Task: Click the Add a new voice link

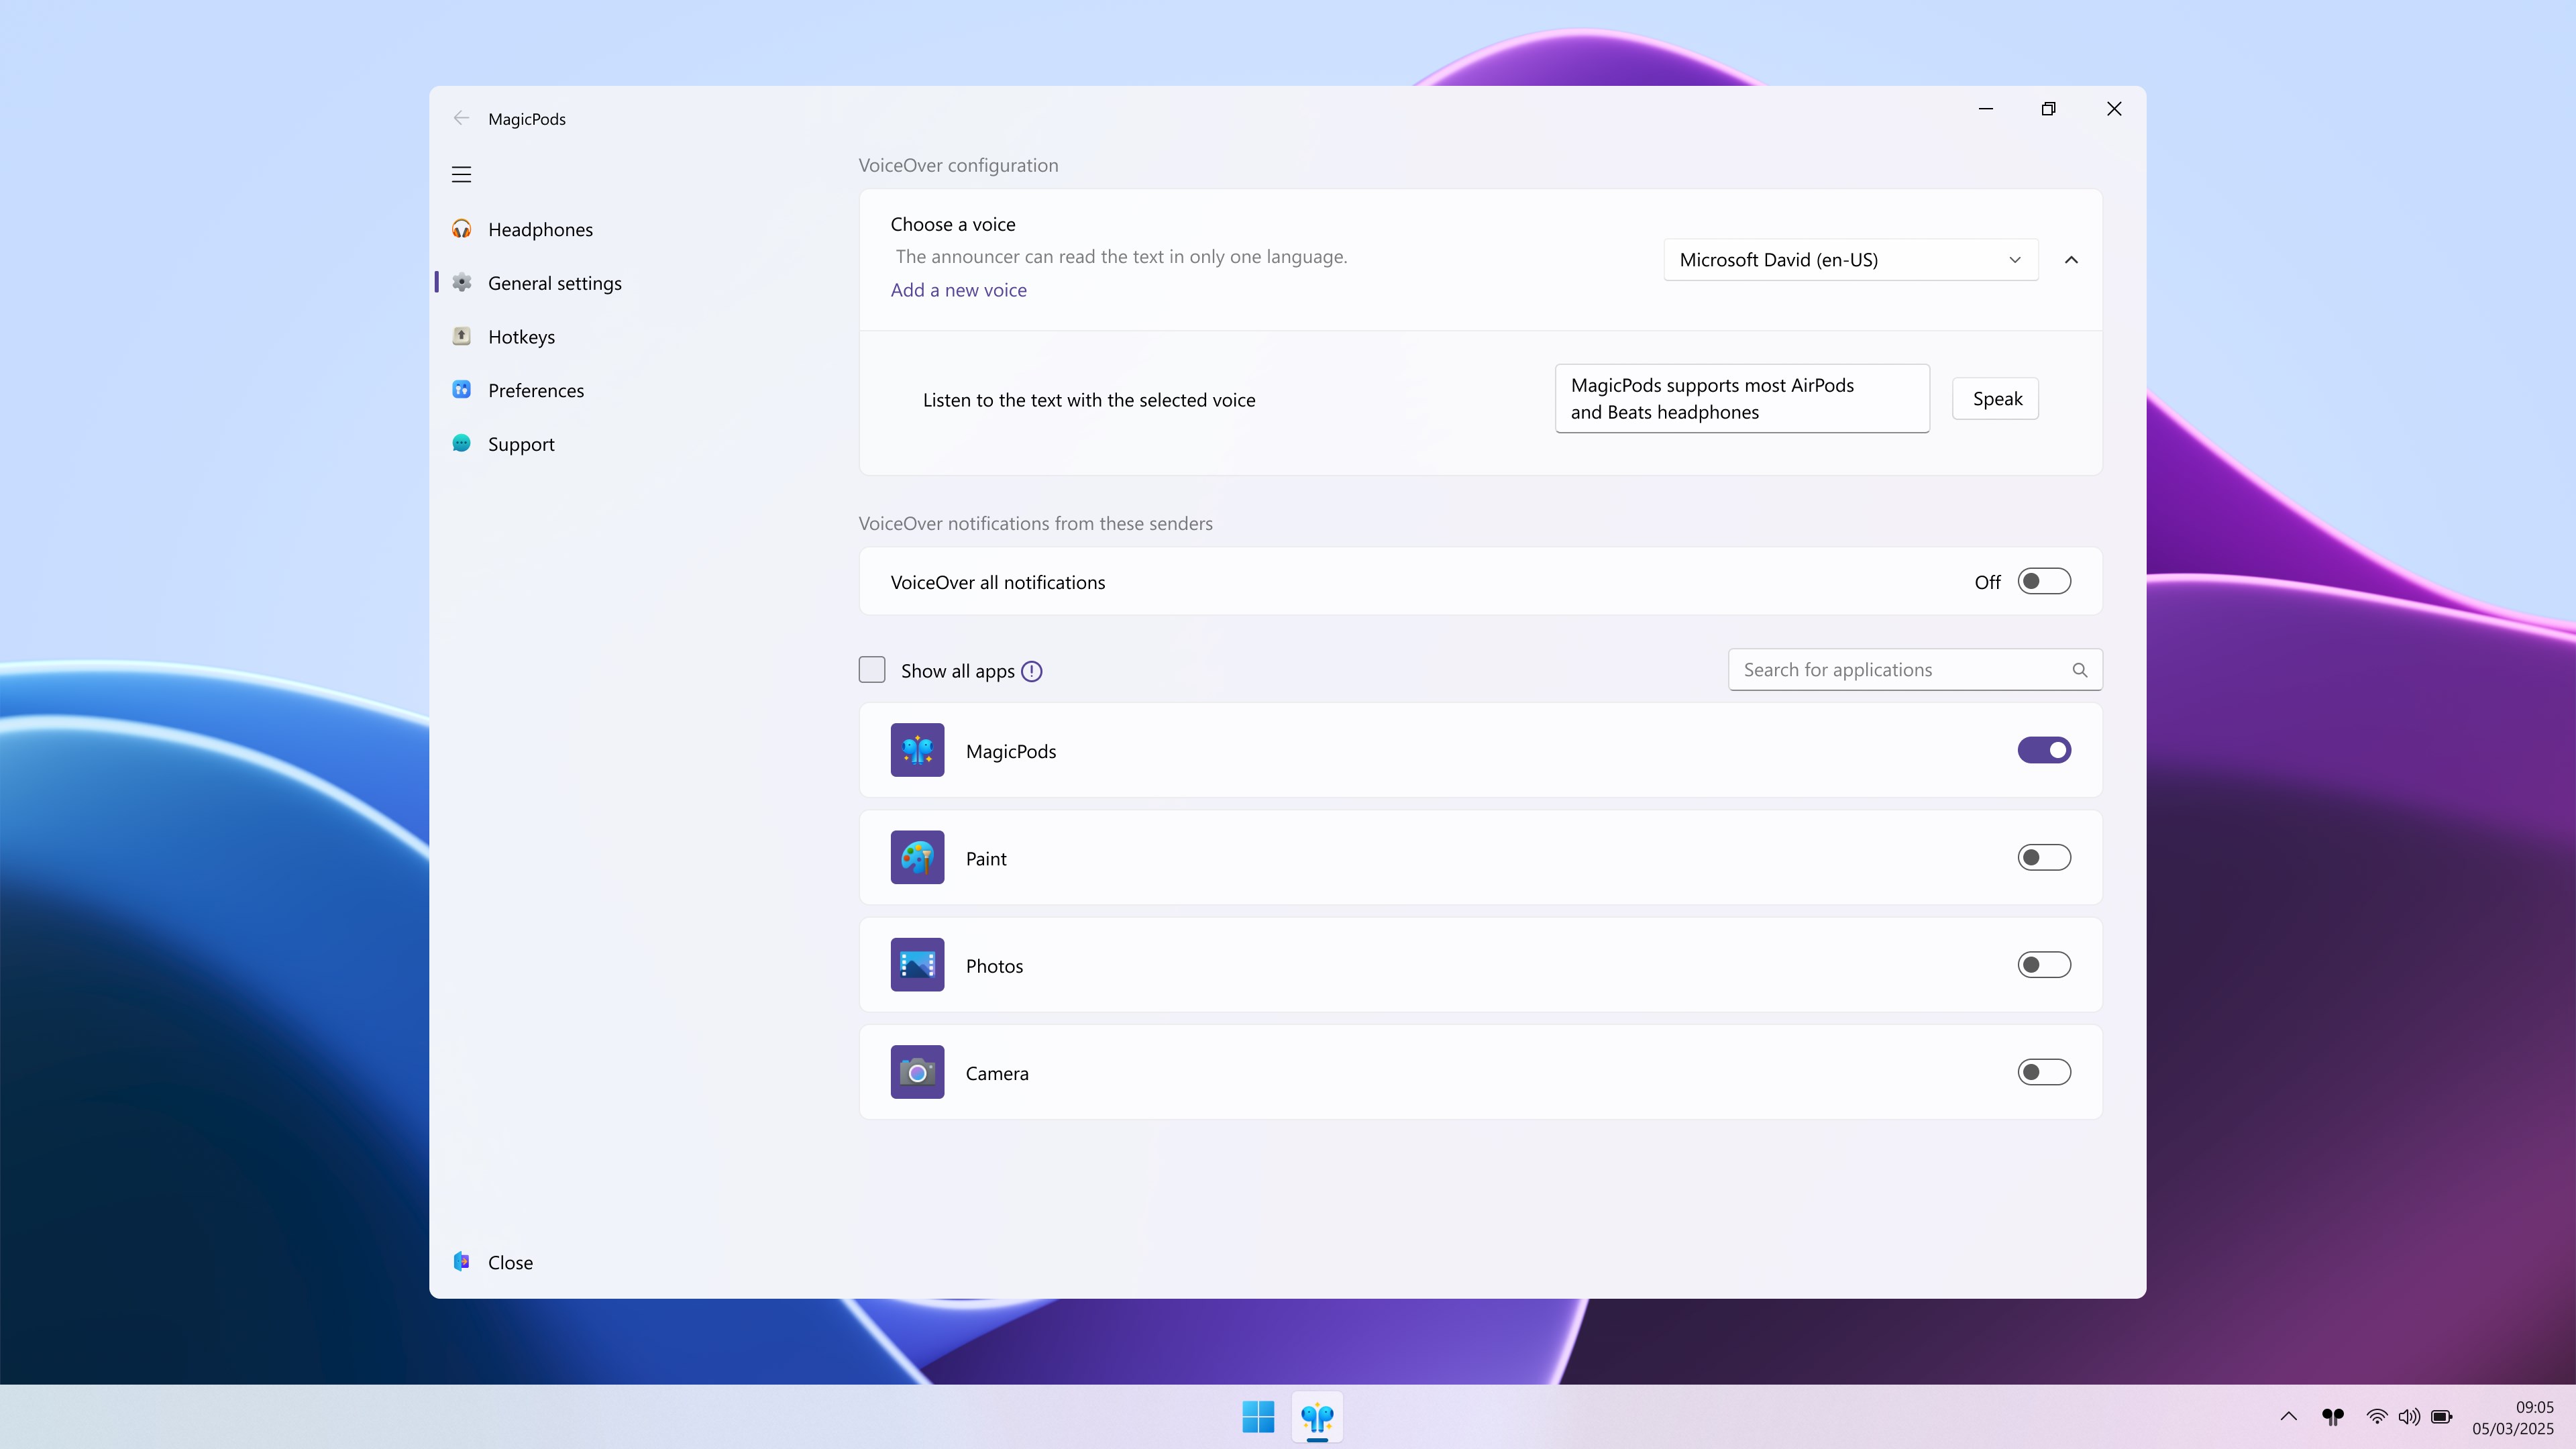Action: [x=958, y=290]
